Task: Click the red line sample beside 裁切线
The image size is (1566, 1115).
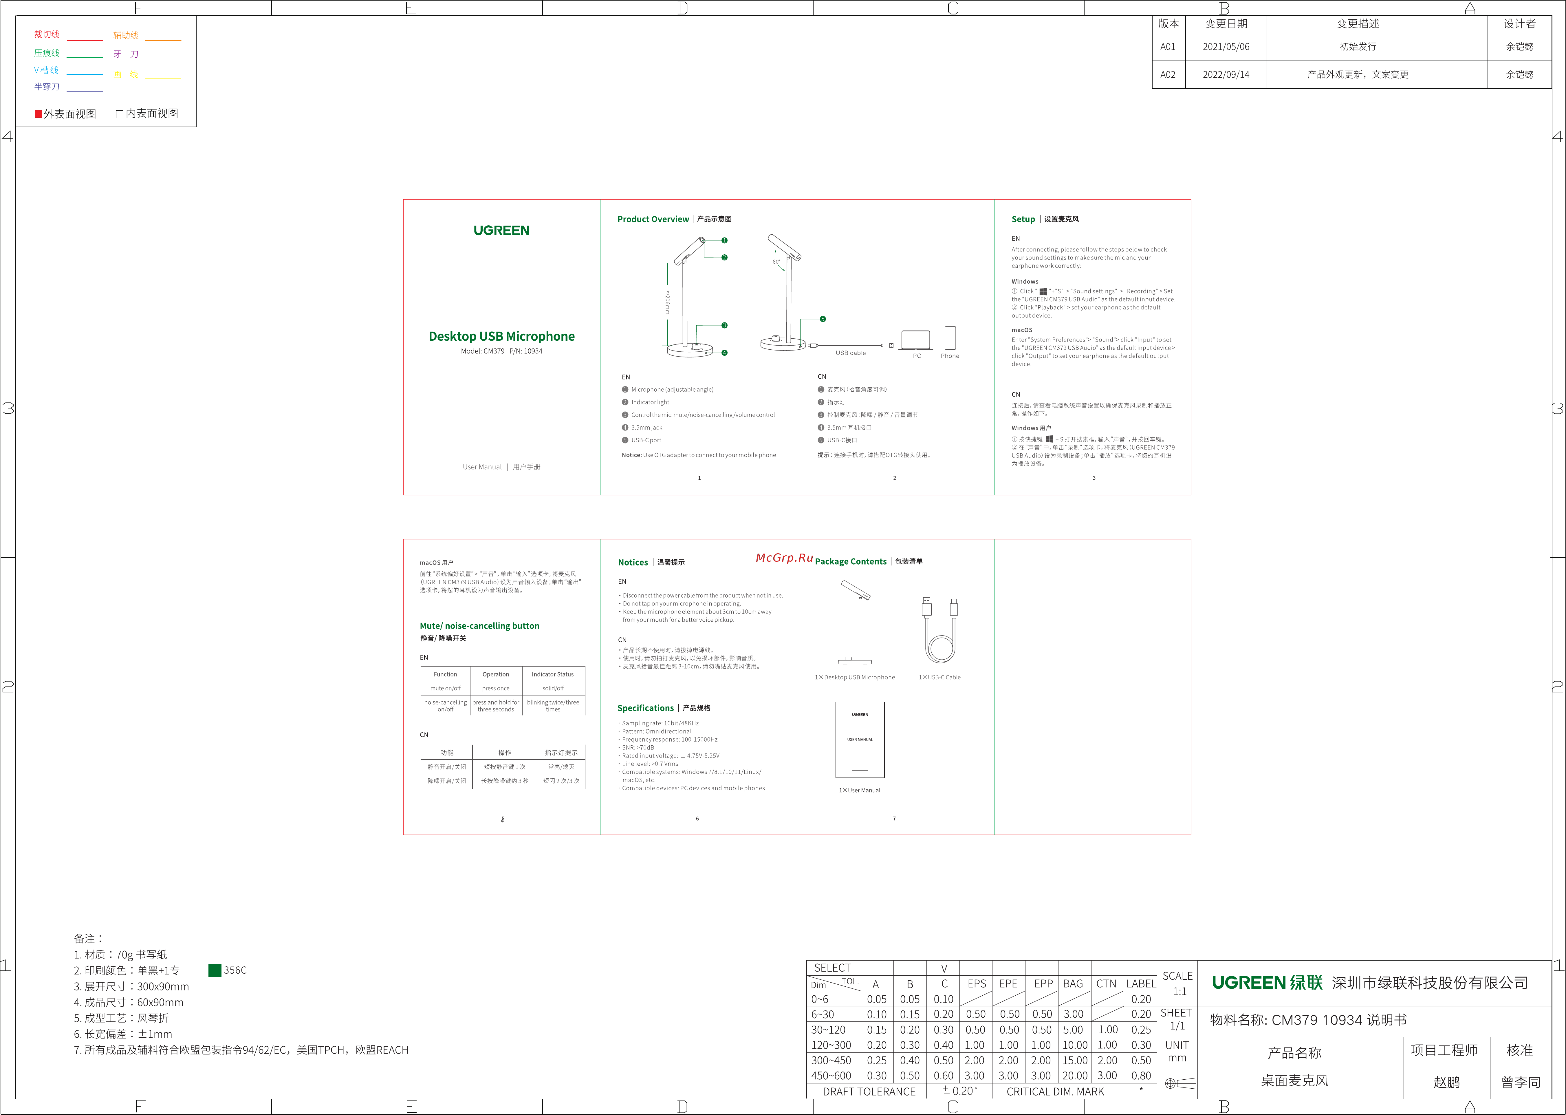Action: point(85,41)
